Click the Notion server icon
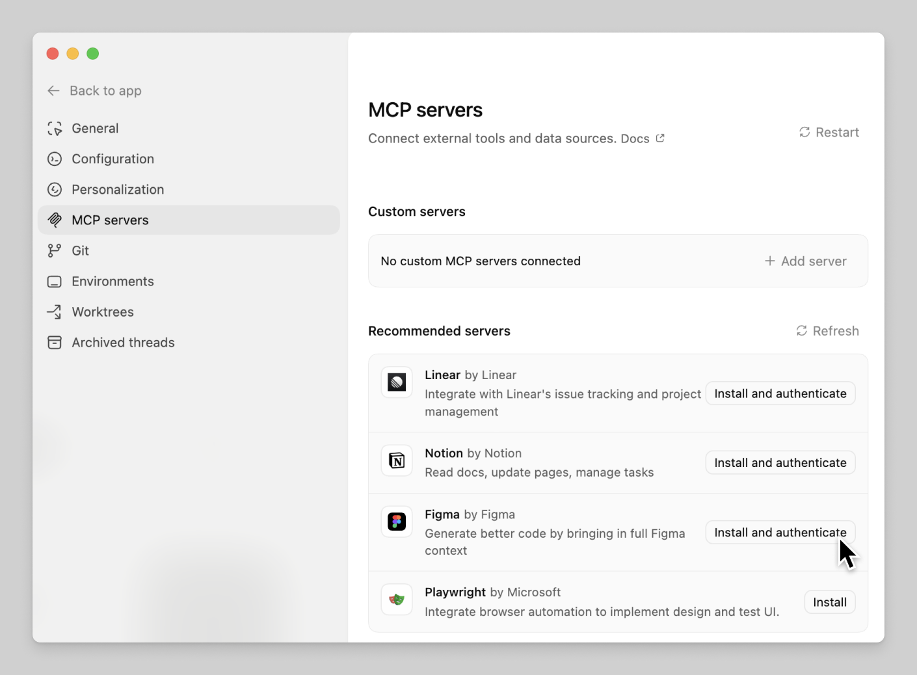917x675 pixels. (x=396, y=460)
